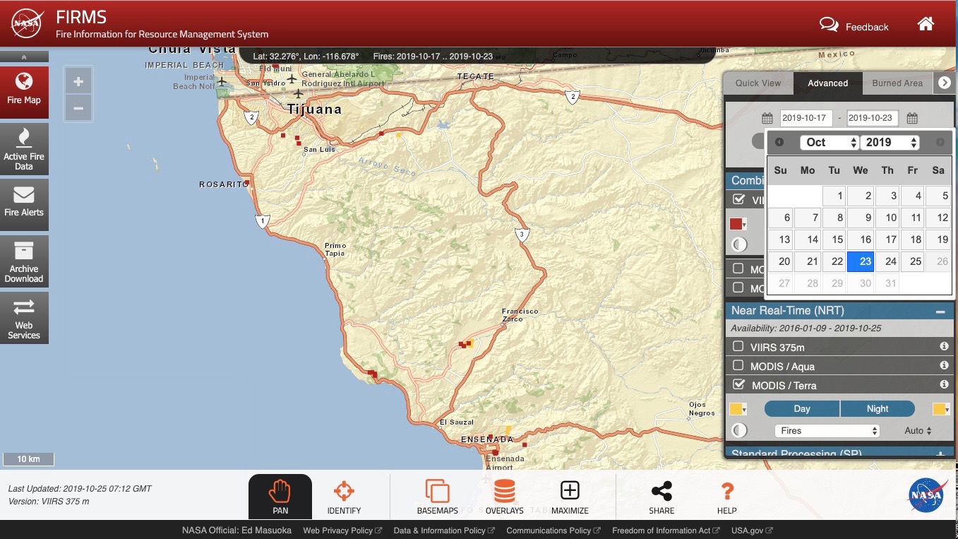
Task: Open the HELP question mark
Action: (x=726, y=497)
